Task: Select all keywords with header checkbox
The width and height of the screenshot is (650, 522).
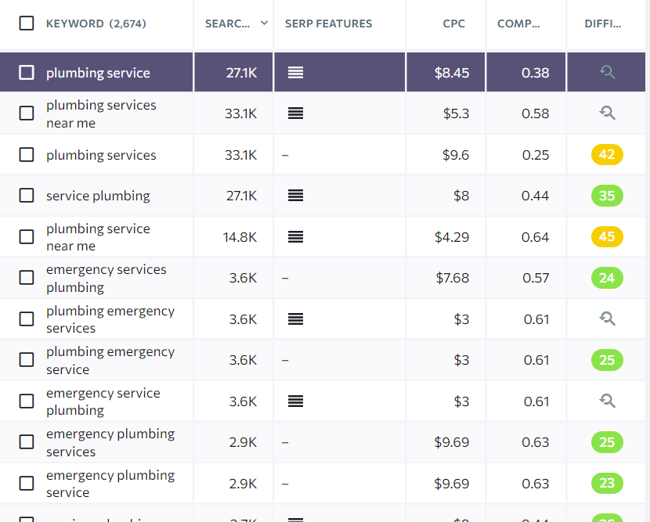Action: click(x=27, y=23)
